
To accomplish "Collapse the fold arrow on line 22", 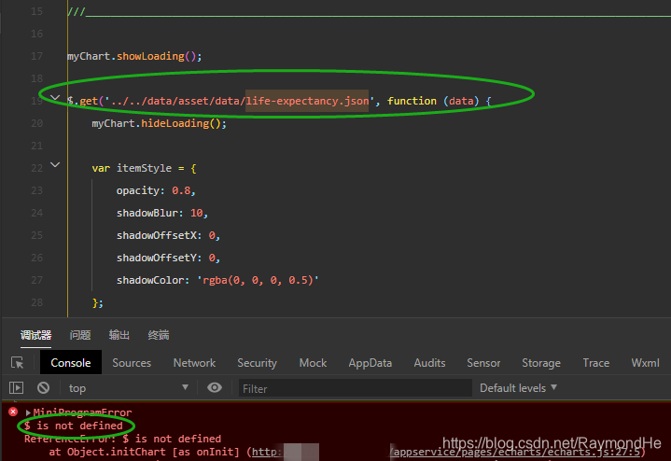I will pos(55,165).
